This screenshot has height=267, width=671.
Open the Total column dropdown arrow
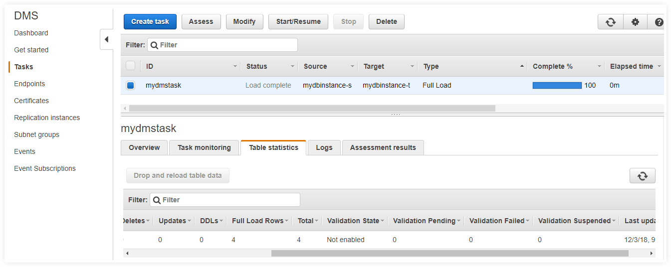[x=317, y=221]
